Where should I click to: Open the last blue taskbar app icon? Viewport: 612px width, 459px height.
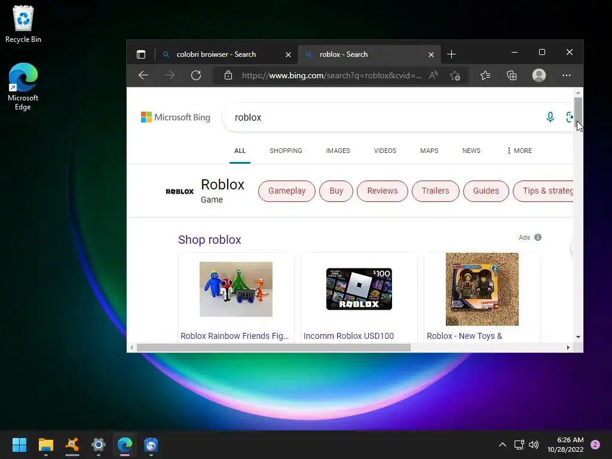tap(151, 445)
